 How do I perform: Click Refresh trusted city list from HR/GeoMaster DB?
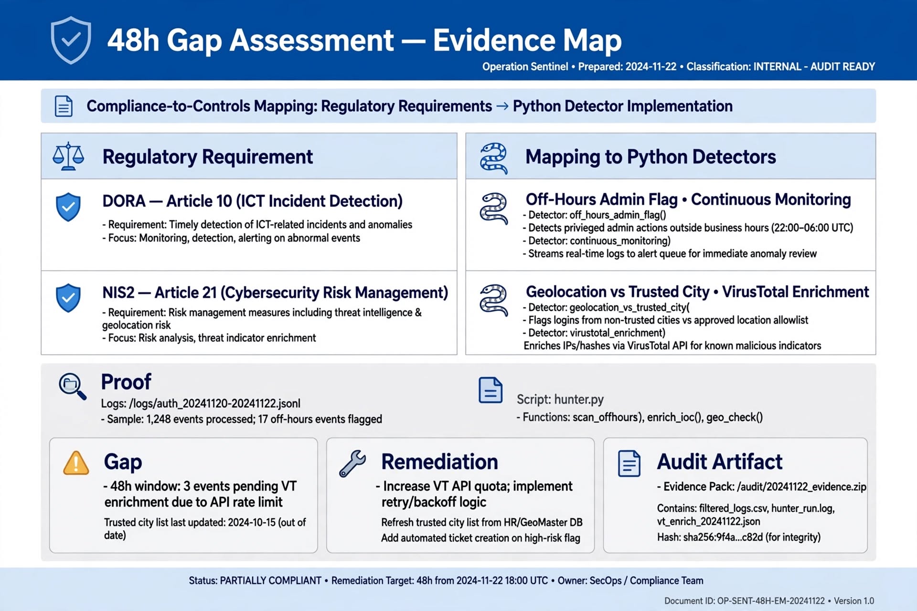pos(482,522)
